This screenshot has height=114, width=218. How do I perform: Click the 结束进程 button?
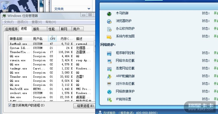pos(84,106)
